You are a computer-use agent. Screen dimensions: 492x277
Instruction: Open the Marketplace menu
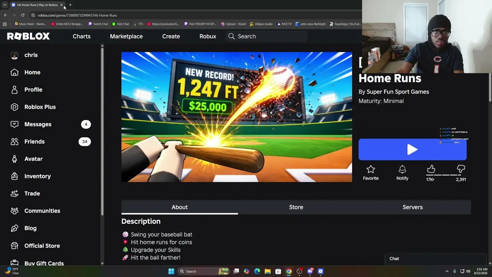(126, 36)
